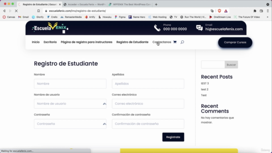
Task: Click the Brave rewards triangle icon
Action: [226, 11]
